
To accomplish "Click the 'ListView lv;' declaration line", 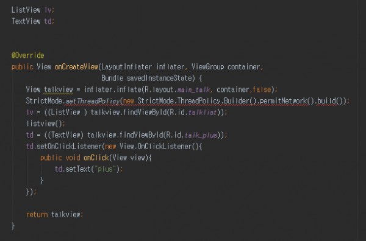I will (x=33, y=10).
